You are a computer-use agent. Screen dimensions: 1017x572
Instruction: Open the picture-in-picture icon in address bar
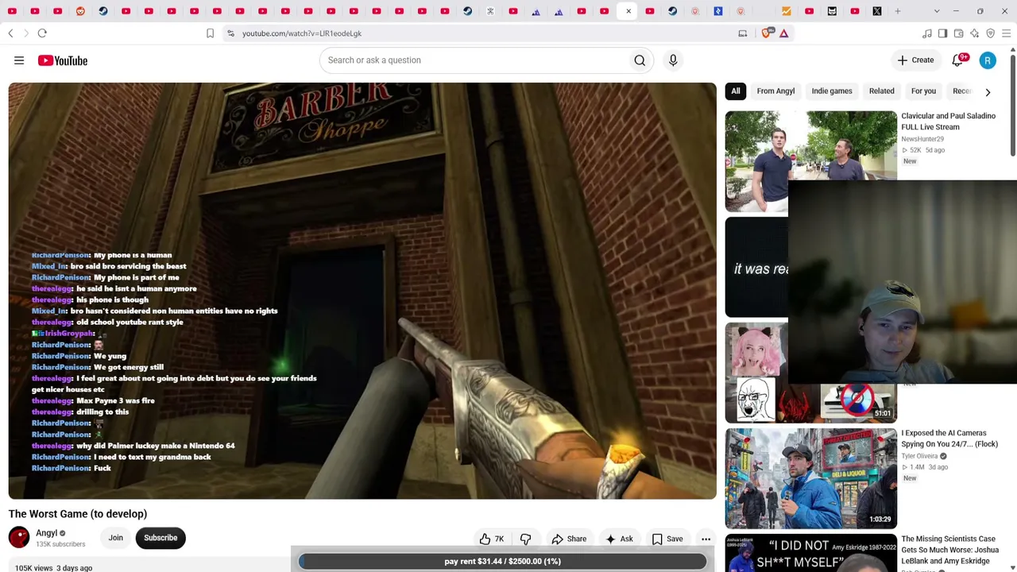click(x=743, y=33)
